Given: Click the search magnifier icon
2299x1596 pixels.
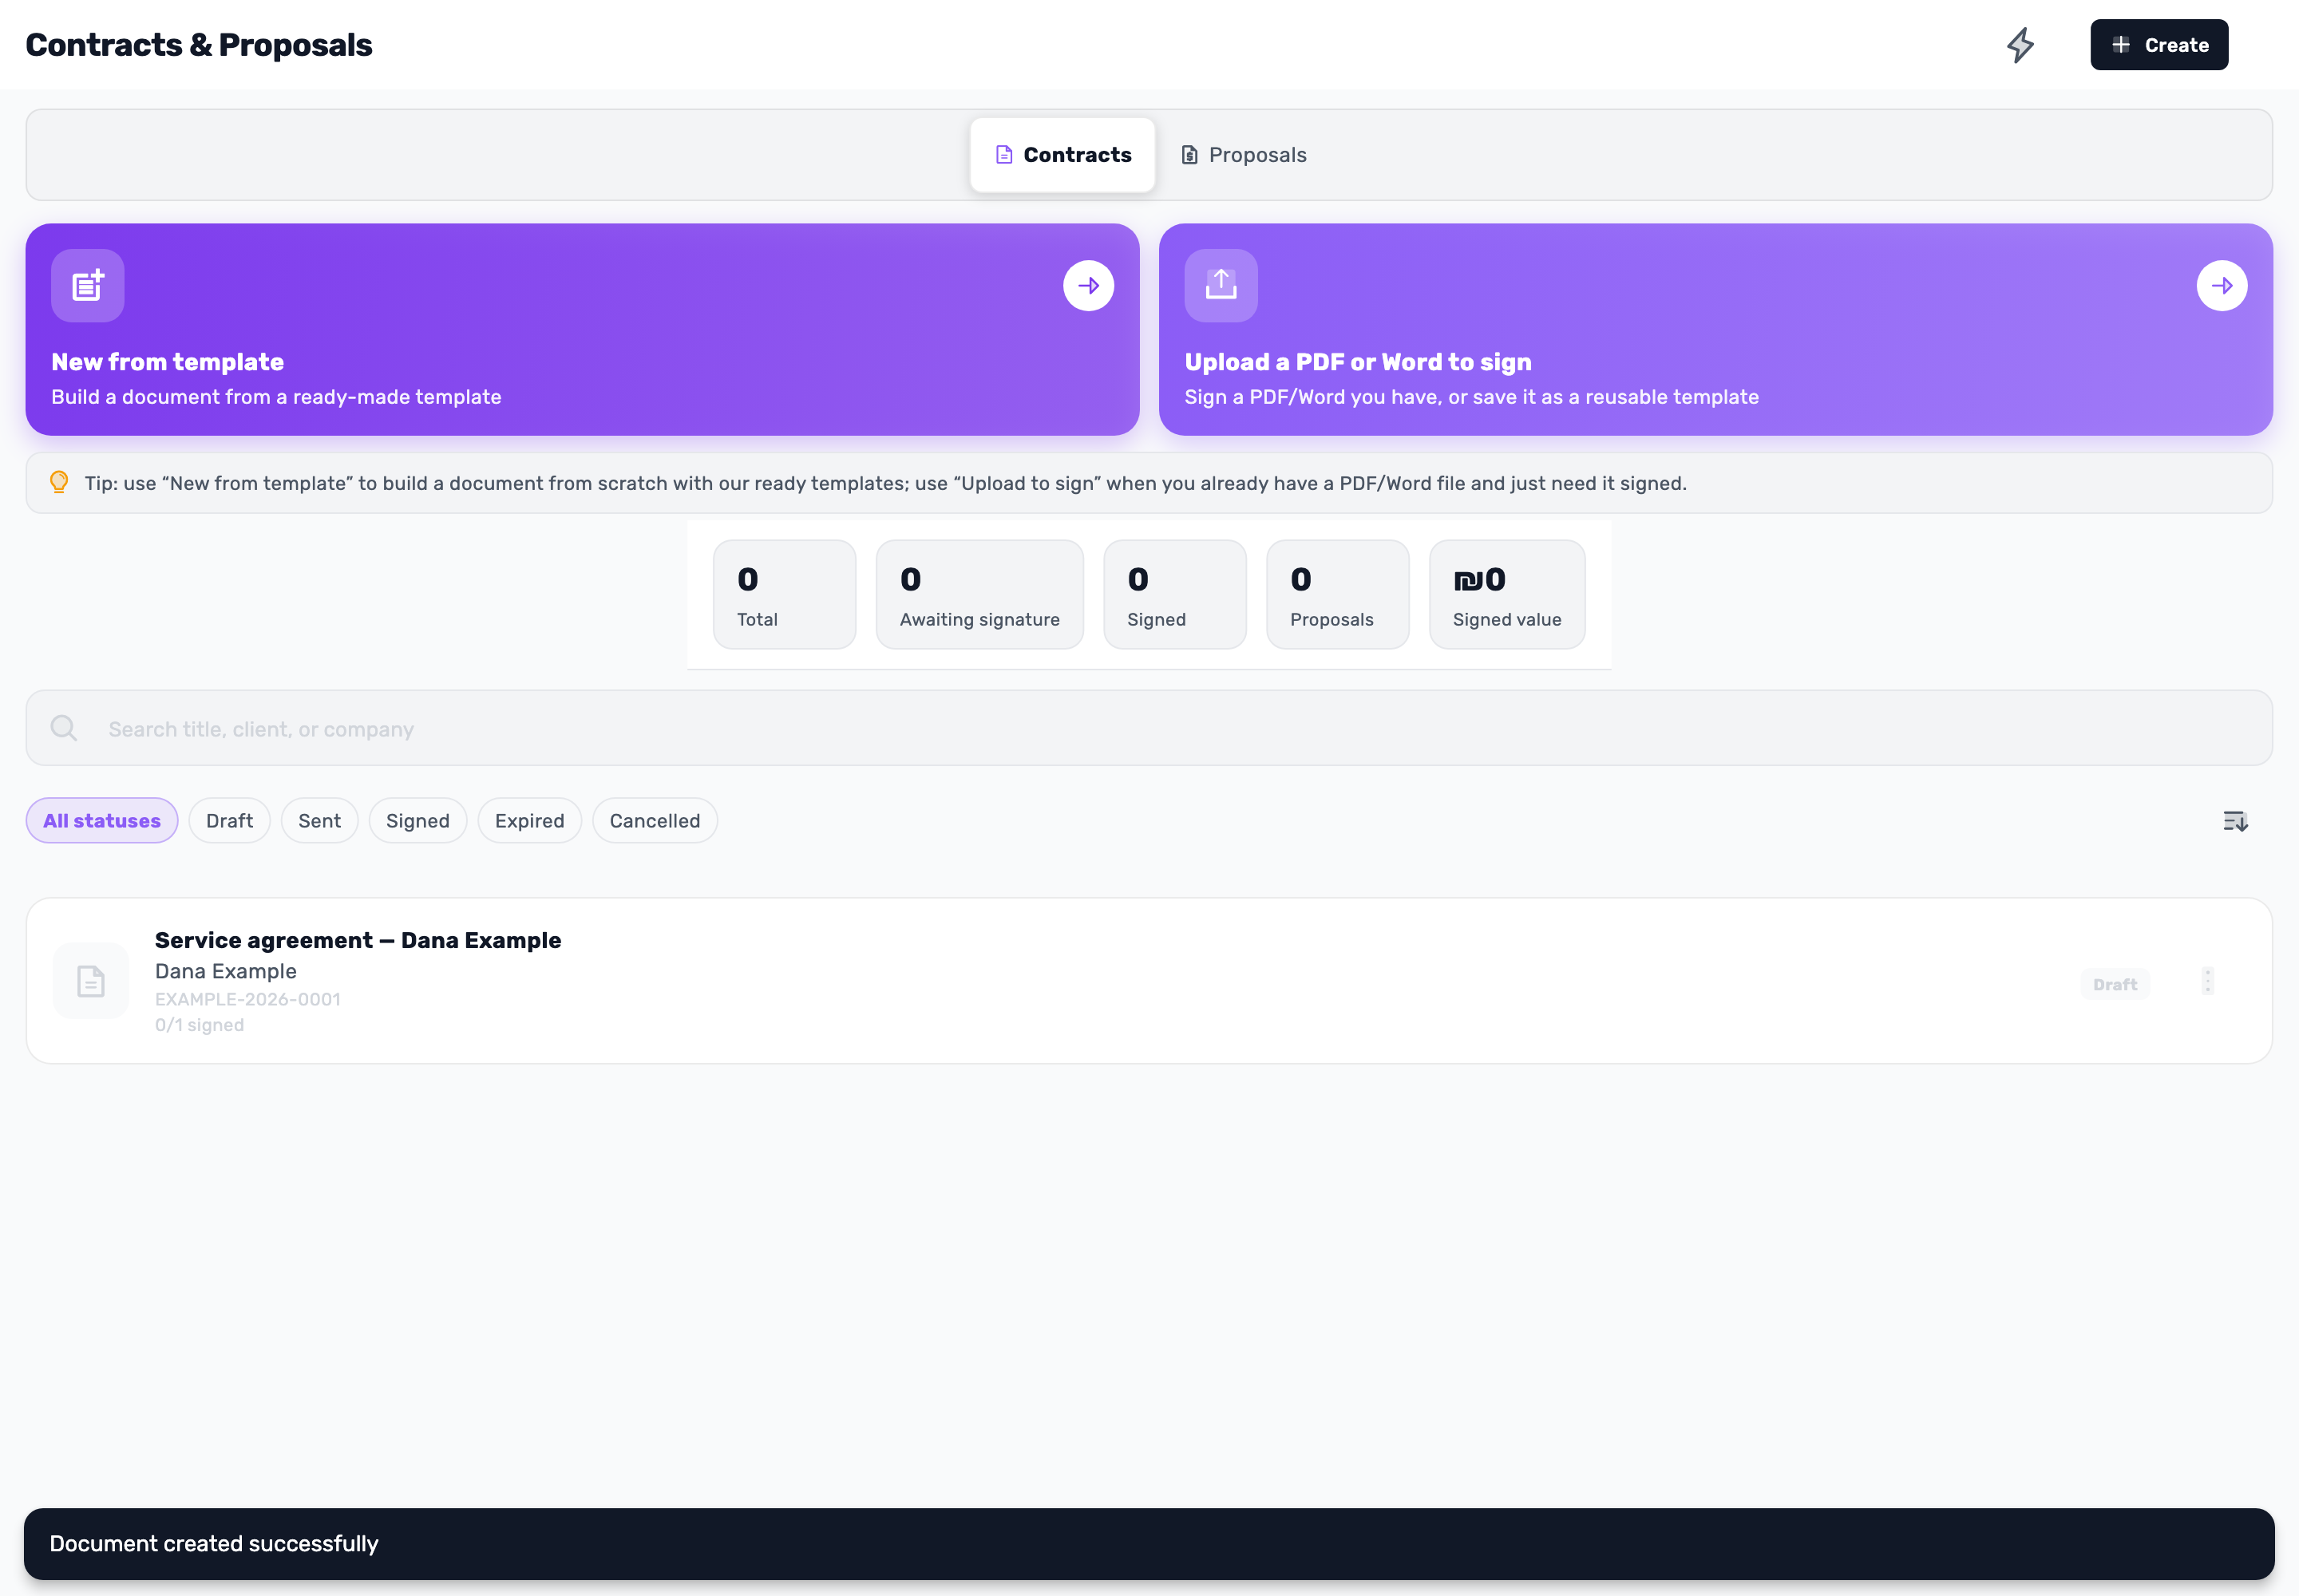Looking at the screenshot, I should pyautogui.click(x=64, y=728).
